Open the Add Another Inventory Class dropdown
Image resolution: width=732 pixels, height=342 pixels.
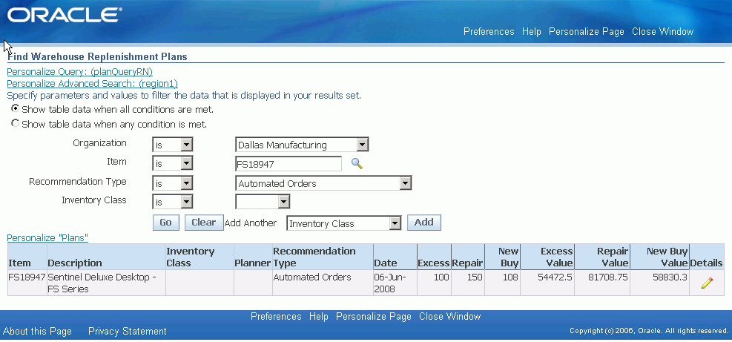(x=344, y=223)
